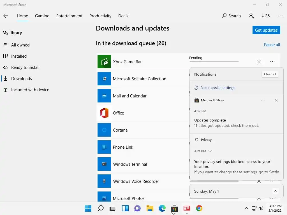Click Pause all link
The image size is (287, 215).
[x=272, y=45]
